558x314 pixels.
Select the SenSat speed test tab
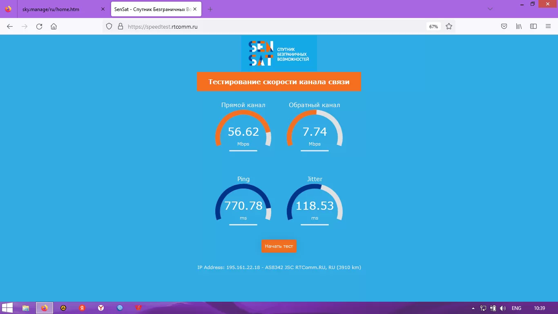point(156,9)
